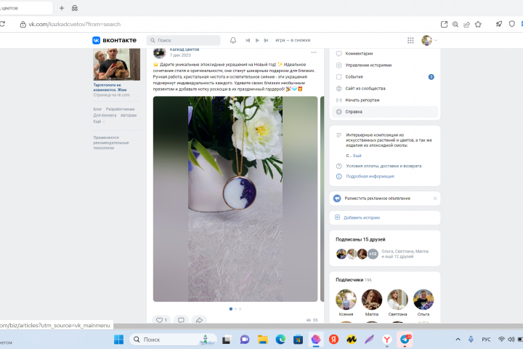This screenshot has width=523, height=349.
Task: Click the lock site-info icon
Action: tap(23, 25)
